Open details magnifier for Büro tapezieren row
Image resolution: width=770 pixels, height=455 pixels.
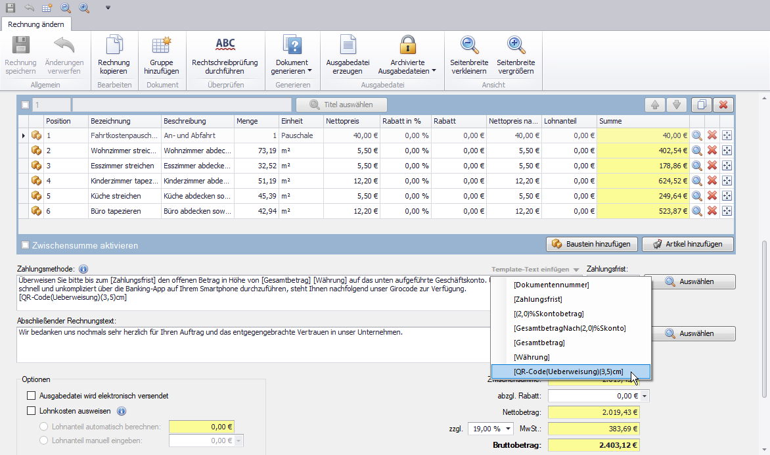point(697,211)
